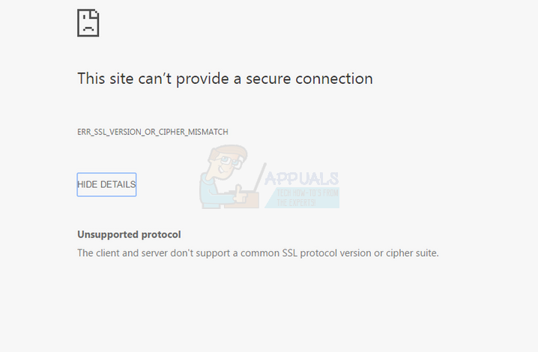Click the "Unsupported protocol" bold heading
This screenshot has width=538, height=352.
point(129,234)
